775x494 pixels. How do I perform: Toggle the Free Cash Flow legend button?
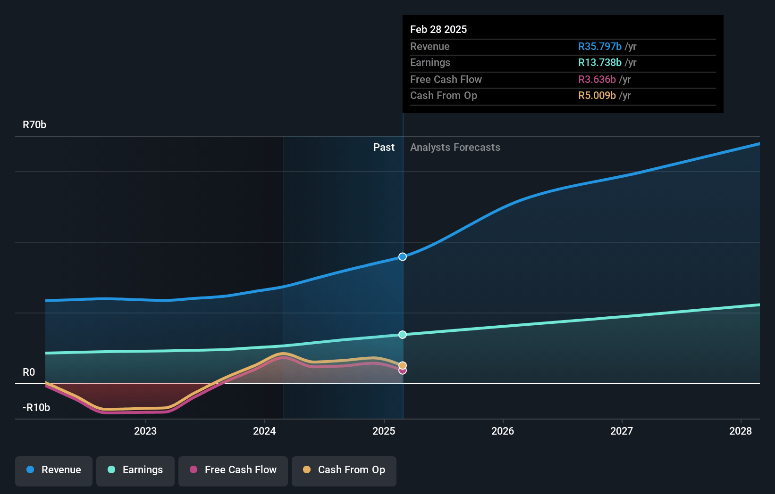[233, 471]
